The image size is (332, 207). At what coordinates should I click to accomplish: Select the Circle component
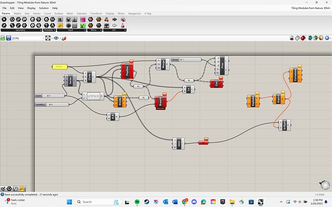(89, 77)
